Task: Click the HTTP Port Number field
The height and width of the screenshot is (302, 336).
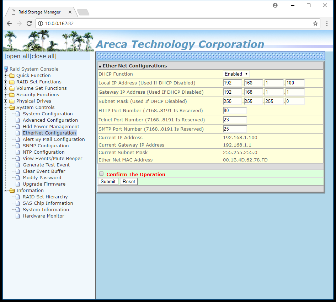Action: [235, 111]
